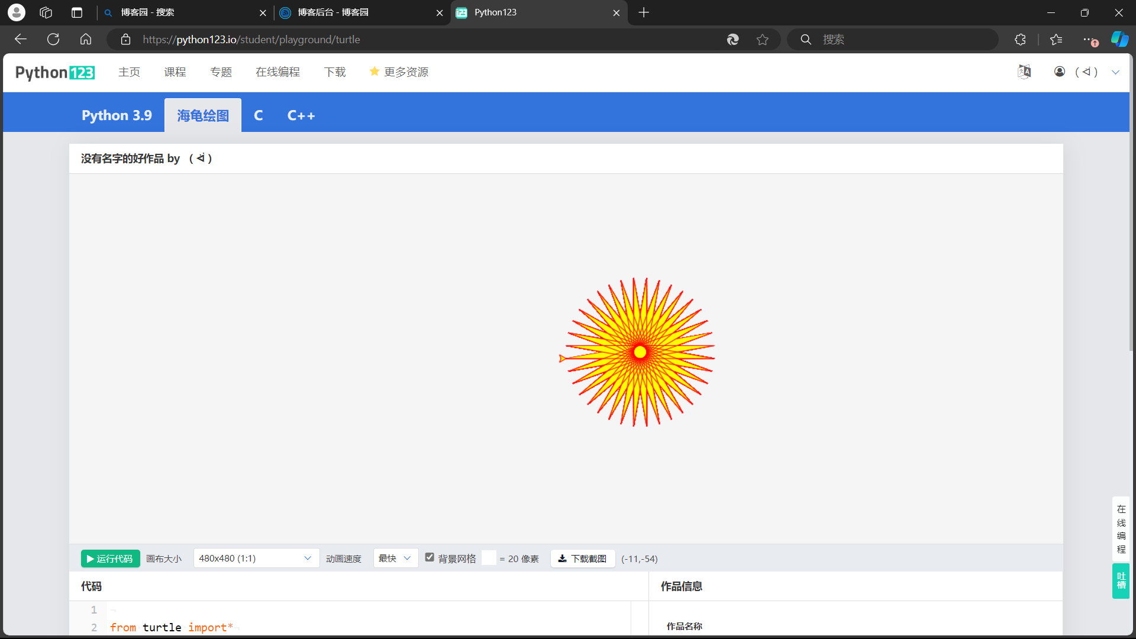The height and width of the screenshot is (639, 1136).
Task: Select the C++ language tab
Action: (x=301, y=115)
